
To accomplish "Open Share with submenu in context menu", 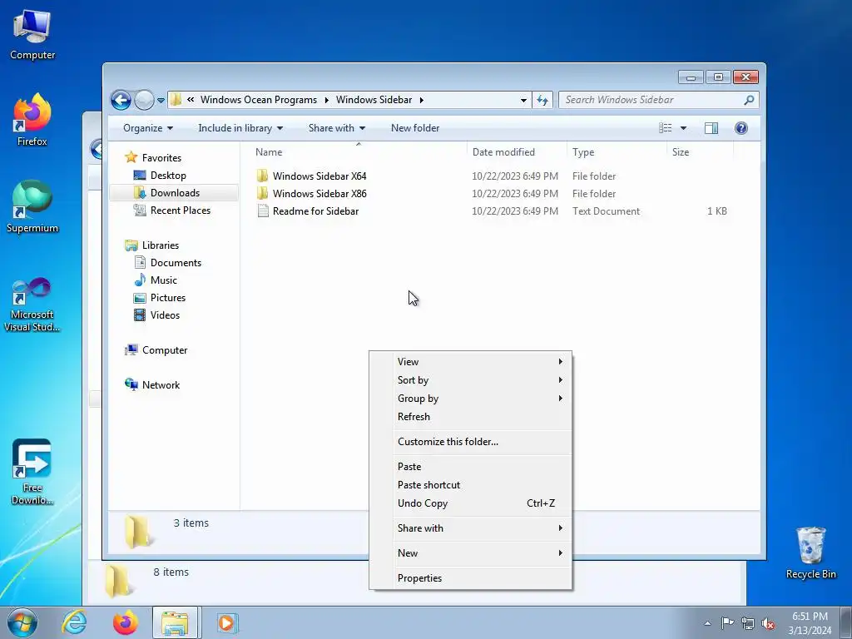I will [x=471, y=528].
